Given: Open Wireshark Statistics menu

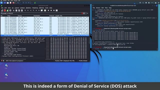Looking at the screenshot, I should tap(28, 8).
